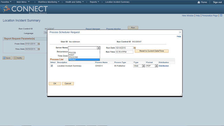
Task: Open the Report Manager link
Action: pos(93,29)
